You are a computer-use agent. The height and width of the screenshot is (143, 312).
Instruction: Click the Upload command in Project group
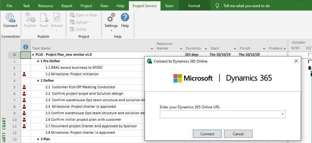tap(80, 22)
